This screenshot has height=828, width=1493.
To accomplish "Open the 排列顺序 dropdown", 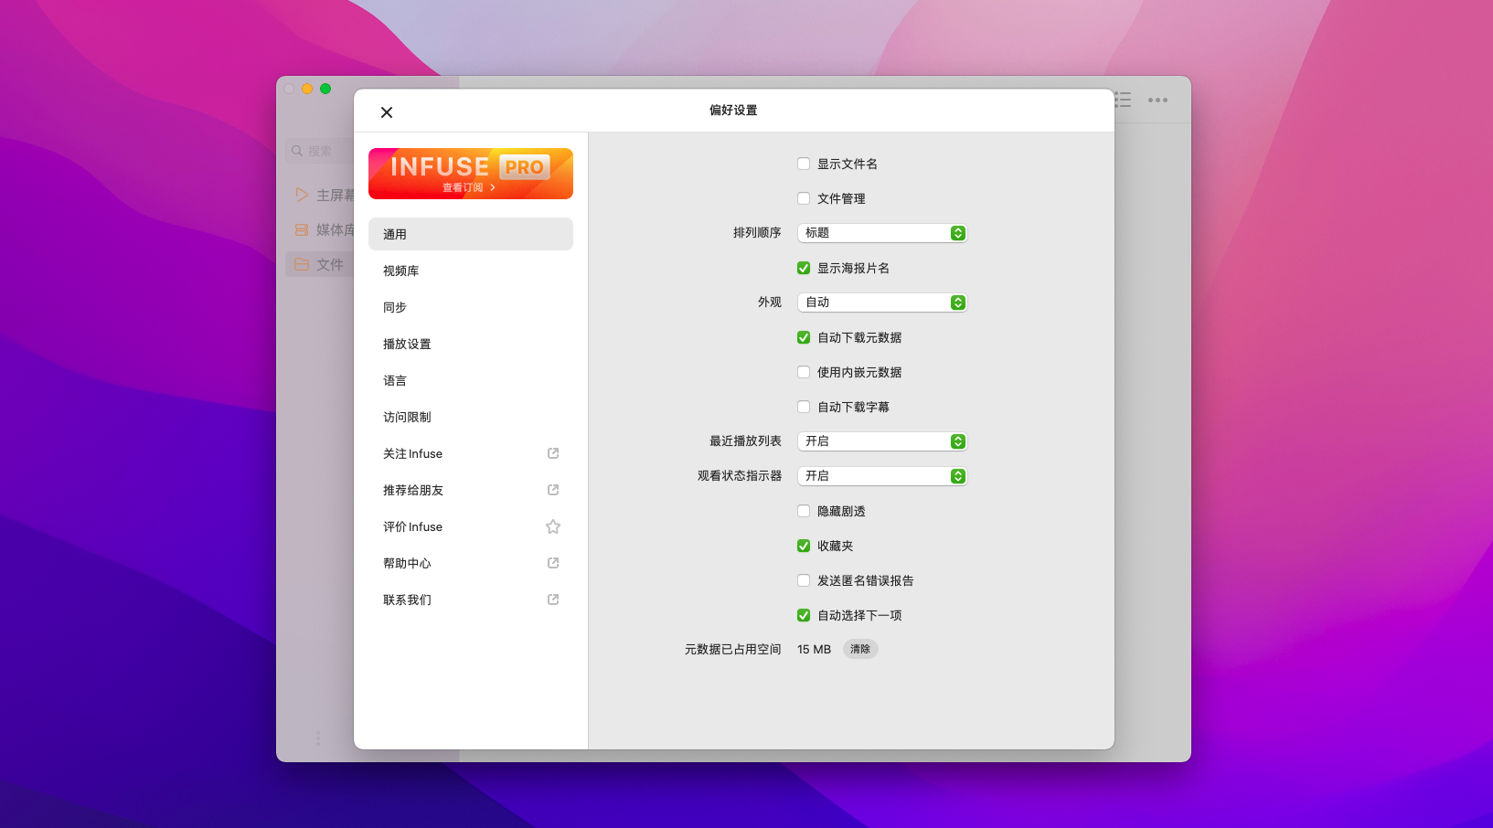I will click(882, 233).
